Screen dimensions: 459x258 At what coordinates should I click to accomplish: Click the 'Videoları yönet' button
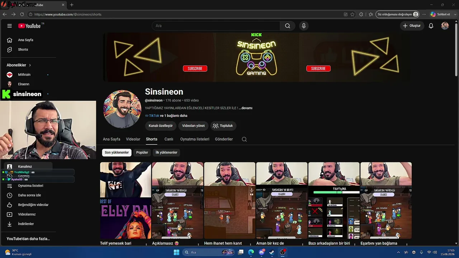pos(193,126)
